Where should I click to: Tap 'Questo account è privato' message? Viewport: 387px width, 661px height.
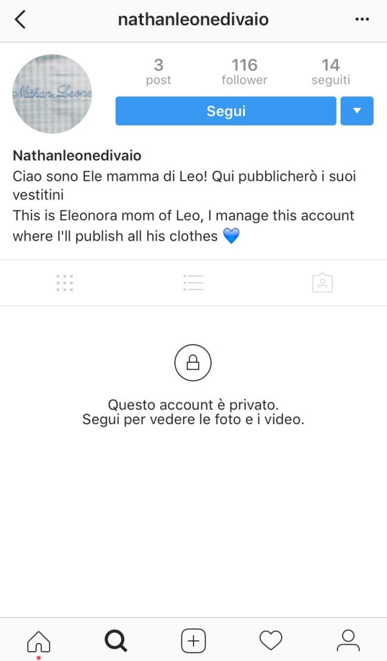193,405
